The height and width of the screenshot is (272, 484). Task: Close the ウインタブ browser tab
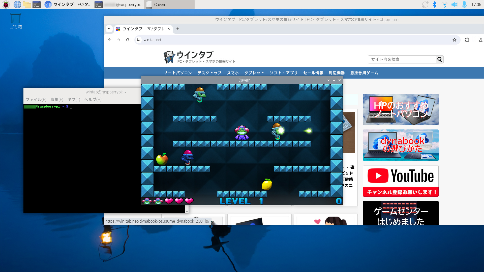(x=169, y=29)
